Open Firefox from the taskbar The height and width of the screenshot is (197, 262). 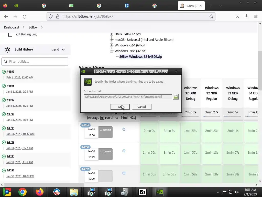pos(40,192)
